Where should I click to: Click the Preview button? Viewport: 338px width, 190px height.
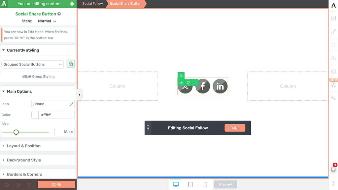coord(225,184)
